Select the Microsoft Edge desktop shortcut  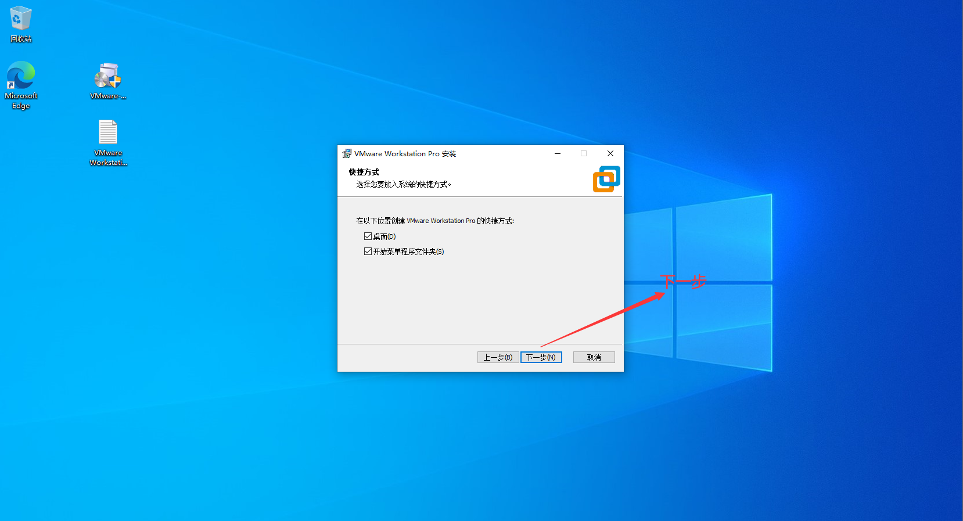(21, 85)
